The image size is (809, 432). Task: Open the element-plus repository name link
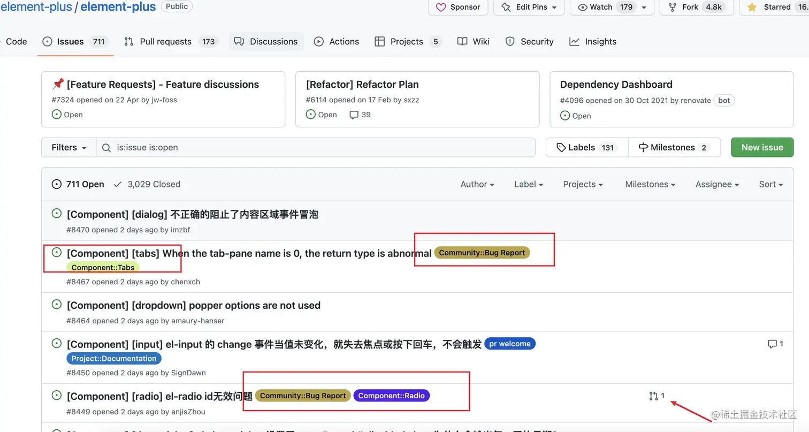coord(118,7)
